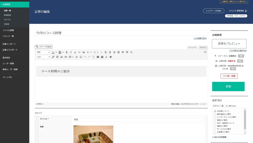
Task: Check the お食事のご案内 category
Action: [x=215, y=132]
